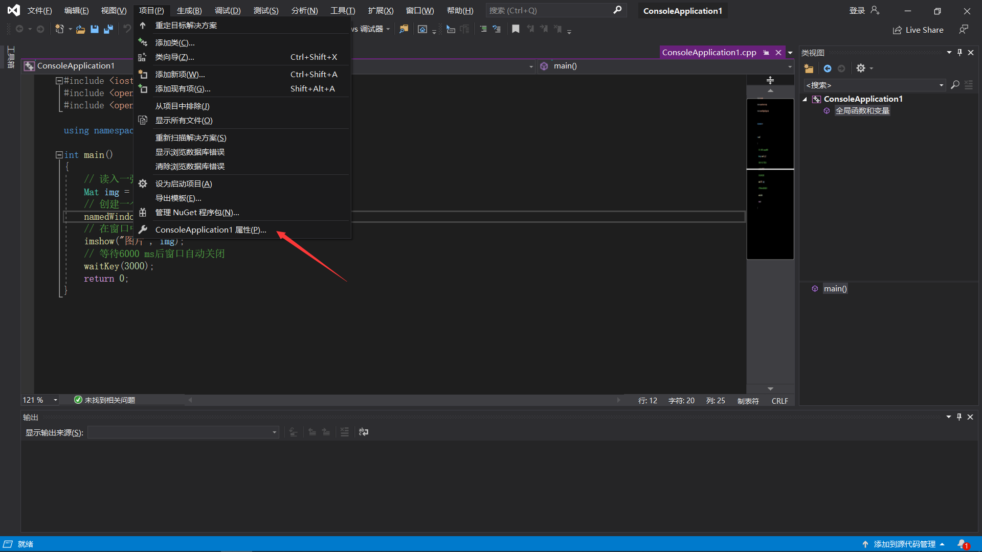
Task: Toggle auto-hide pin on Output panel
Action: [959, 417]
